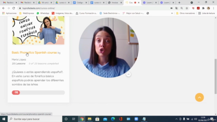Click the 0% course progress bar
The width and height of the screenshot is (217, 122).
click(x=38, y=93)
